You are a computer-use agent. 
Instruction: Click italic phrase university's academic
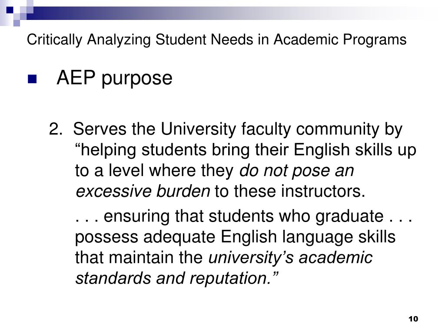tap(290, 258)
